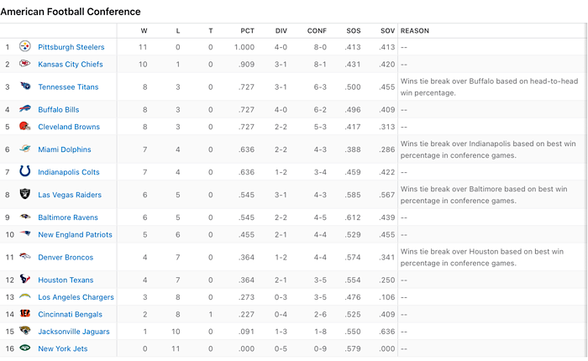Click the REASON column header
This screenshot has height=361, width=588.
(415, 31)
